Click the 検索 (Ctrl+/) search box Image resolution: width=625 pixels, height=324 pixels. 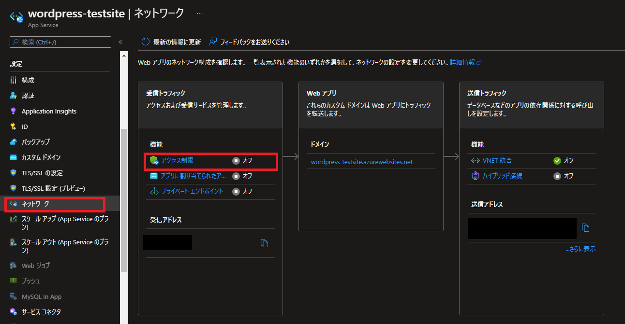(x=60, y=42)
